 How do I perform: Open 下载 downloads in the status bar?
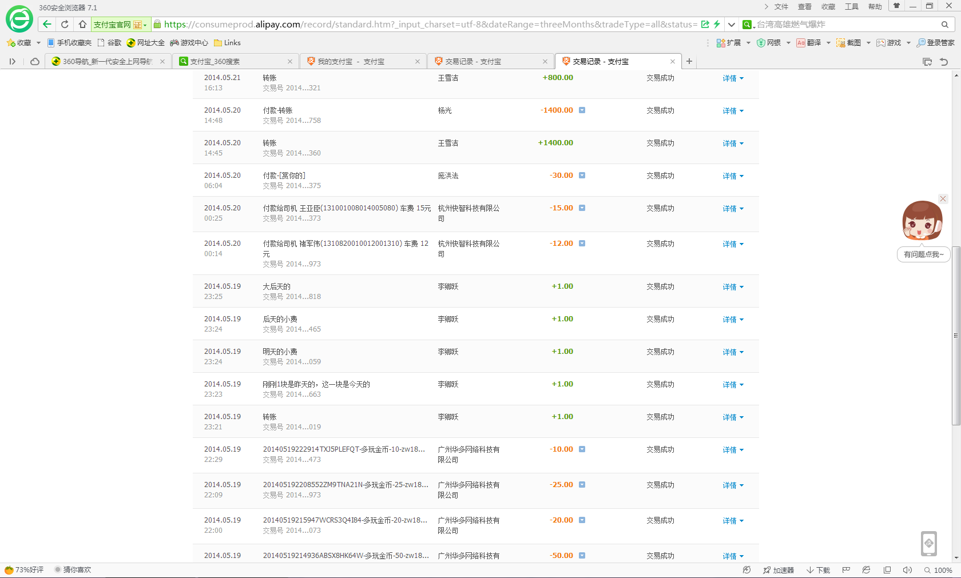point(819,570)
